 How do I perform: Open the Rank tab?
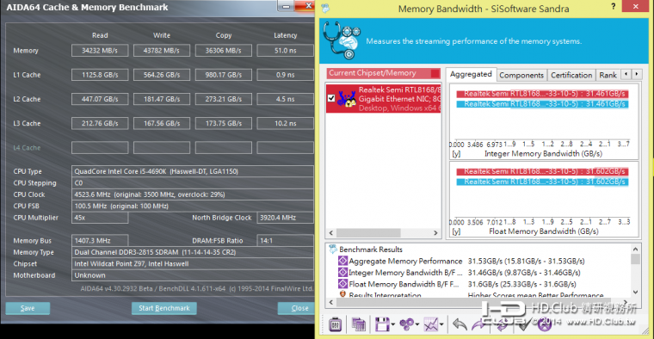coord(608,75)
